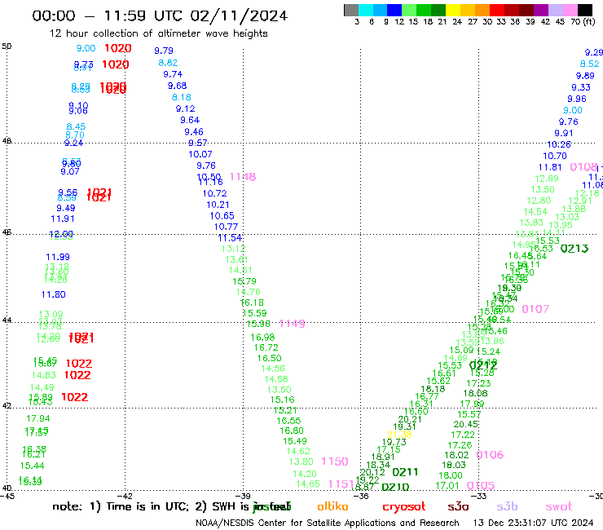This screenshot has height=530, width=603.
Task: Click the longitude axis label -42
Action: tap(125, 496)
